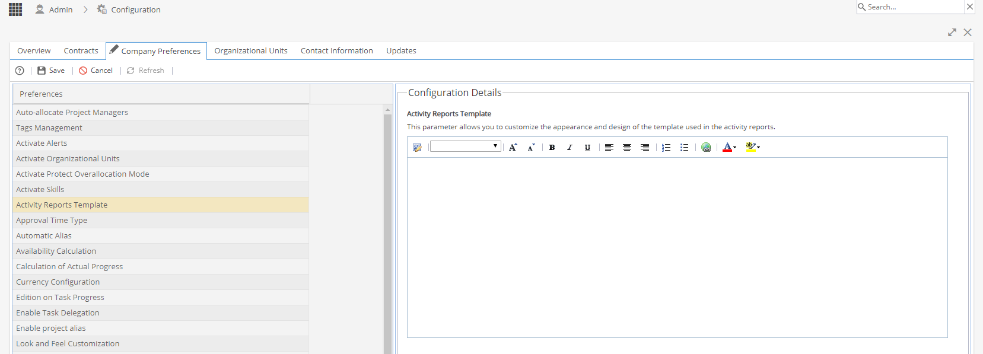Close the configuration panel
Image resolution: width=983 pixels, height=354 pixels.
click(968, 33)
